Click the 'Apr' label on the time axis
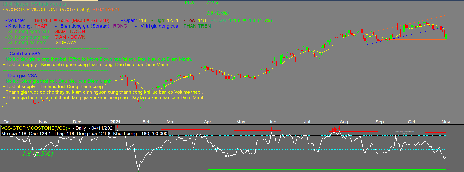 tap(207, 122)
